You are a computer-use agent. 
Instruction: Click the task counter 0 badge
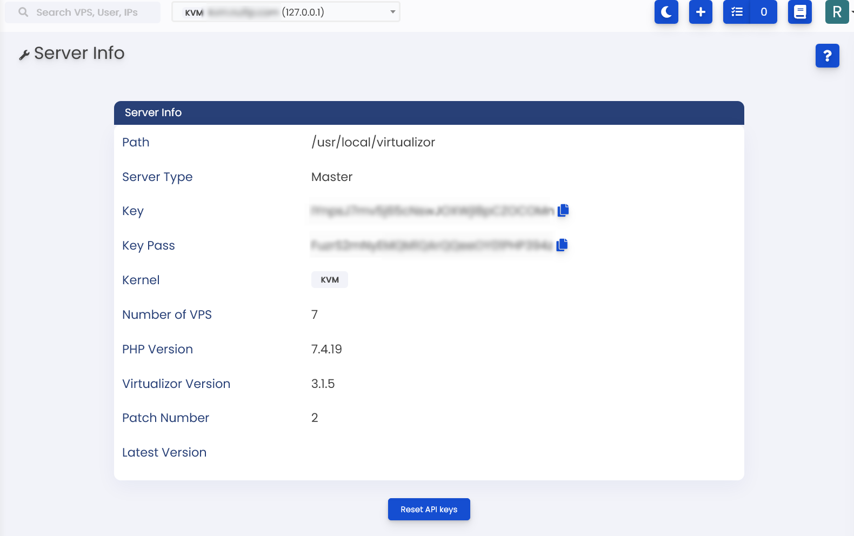pos(764,12)
